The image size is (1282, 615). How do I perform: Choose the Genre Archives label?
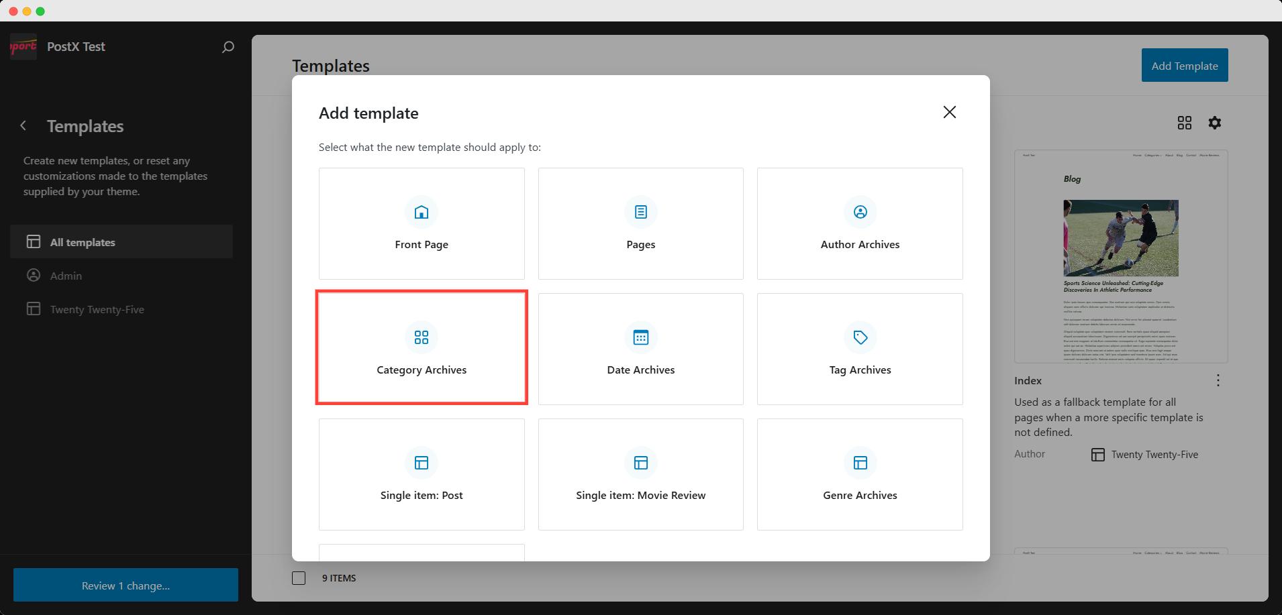pyautogui.click(x=860, y=495)
